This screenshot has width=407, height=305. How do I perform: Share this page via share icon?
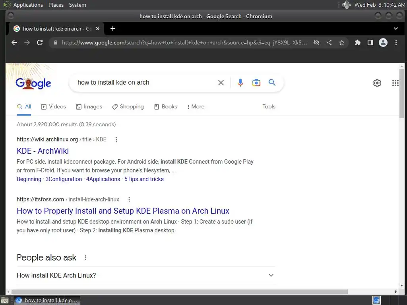[329, 42]
